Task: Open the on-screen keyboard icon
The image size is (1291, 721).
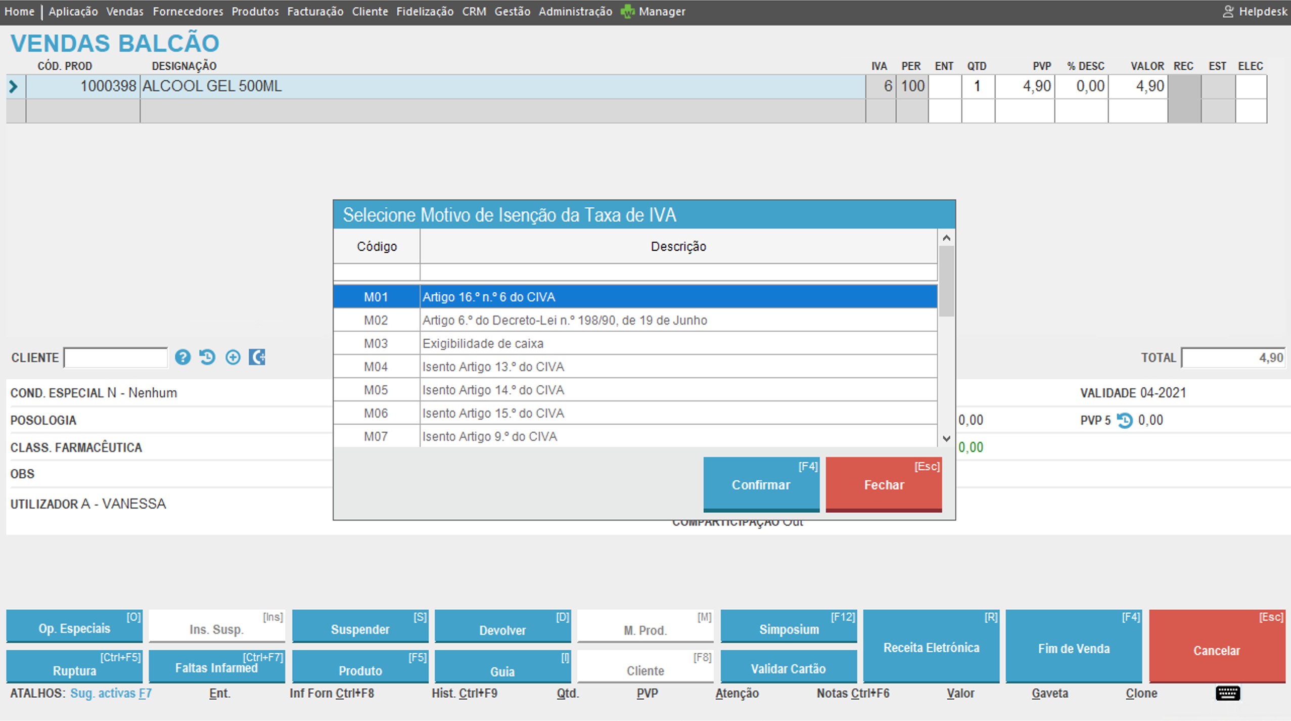Action: point(1227,693)
